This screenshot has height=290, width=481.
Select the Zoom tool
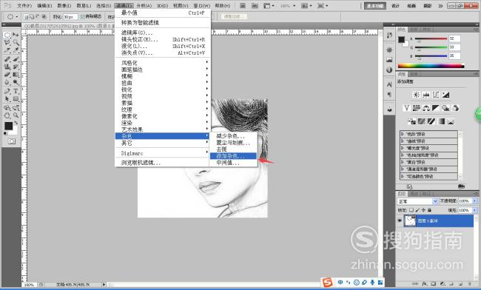coord(16,115)
